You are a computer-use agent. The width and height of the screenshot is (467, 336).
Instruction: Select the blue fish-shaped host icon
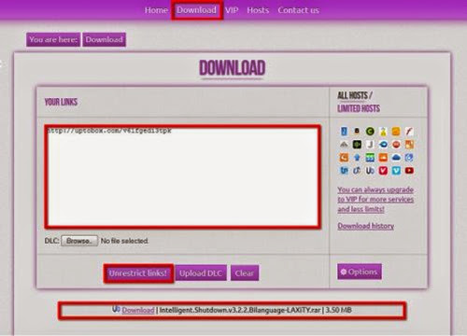pos(383,145)
